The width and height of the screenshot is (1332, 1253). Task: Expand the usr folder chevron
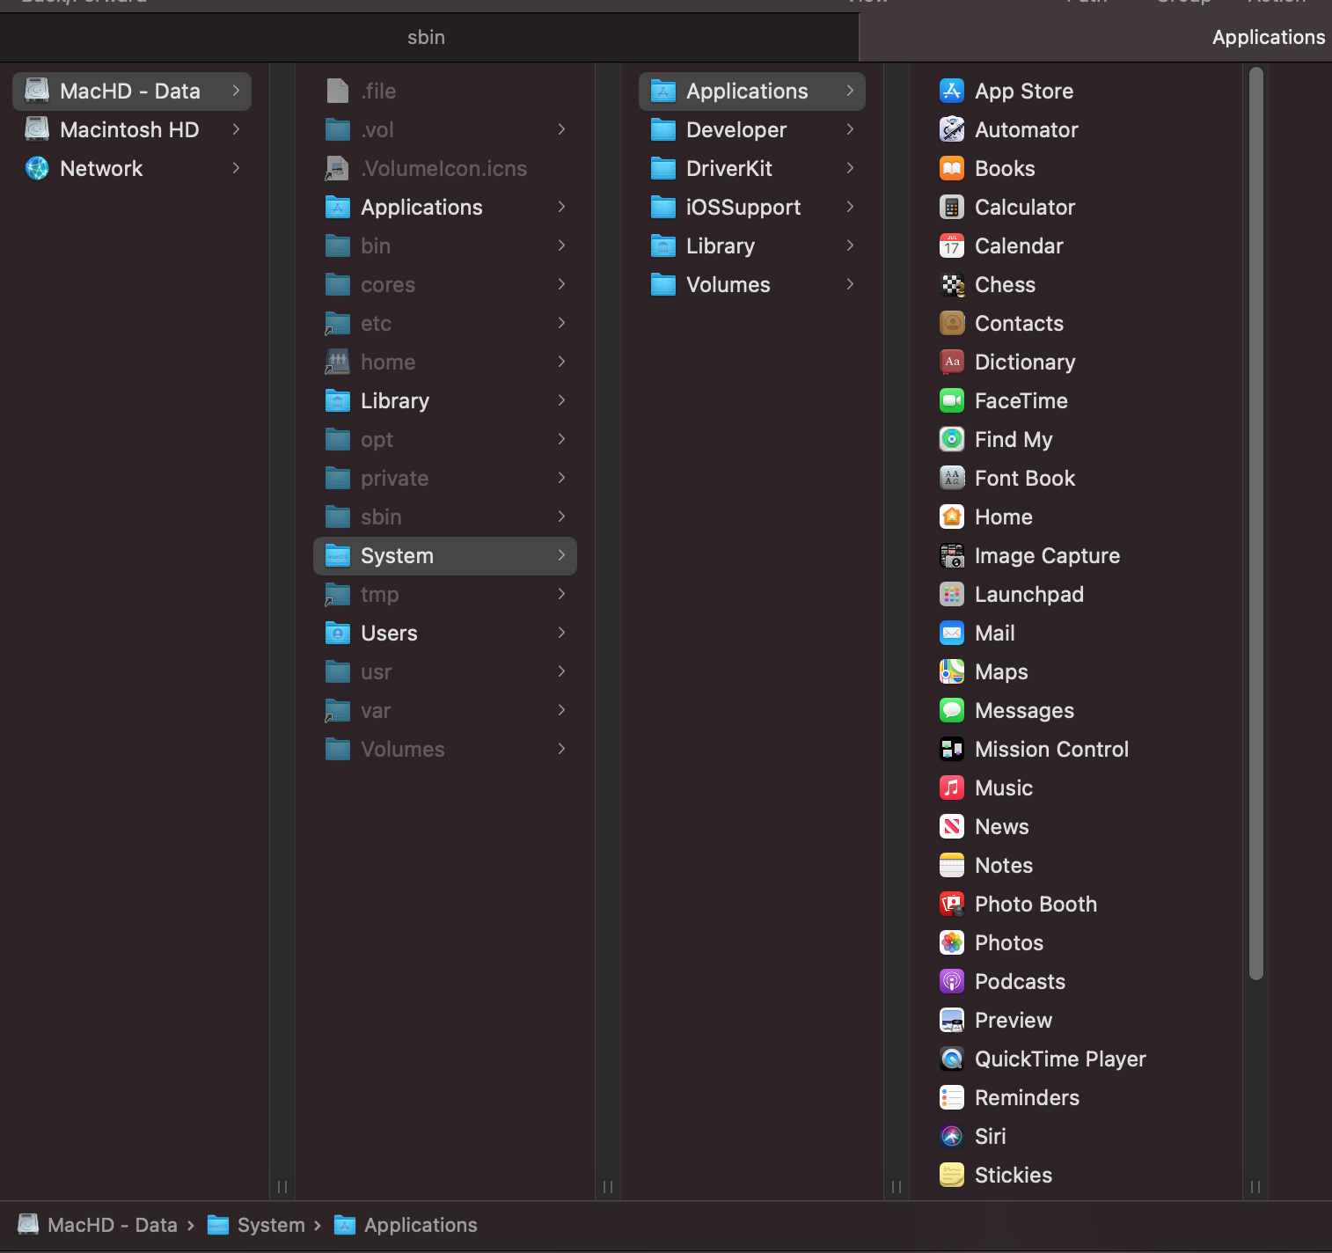click(x=561, y=671)
